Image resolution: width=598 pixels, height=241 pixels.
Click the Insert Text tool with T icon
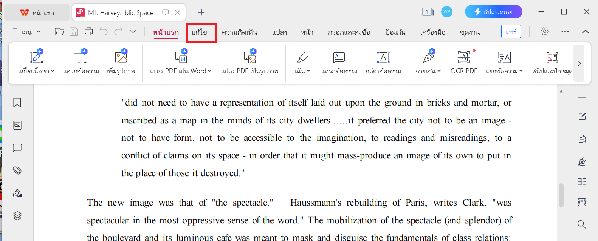tap(81, 62)
